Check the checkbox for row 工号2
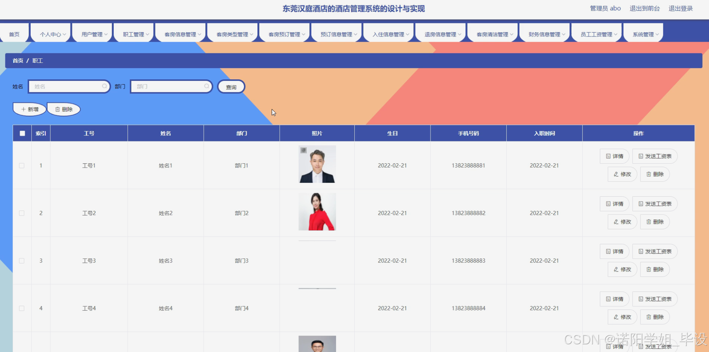The width and height of the screenshot is (709, 352). (22, 213)
